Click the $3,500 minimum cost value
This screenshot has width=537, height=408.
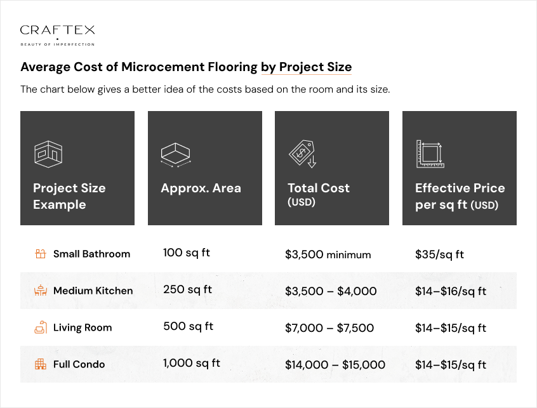(328, 254)
